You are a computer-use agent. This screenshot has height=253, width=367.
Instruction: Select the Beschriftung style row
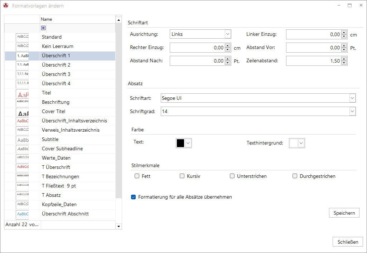[60, 102]
